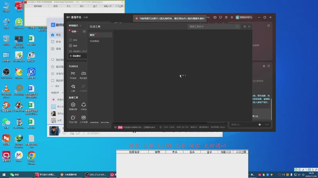The width and height of the screenshot is (318, 178).
Task: Select the 场景一 scene tab
Action: tap(75, 32)
